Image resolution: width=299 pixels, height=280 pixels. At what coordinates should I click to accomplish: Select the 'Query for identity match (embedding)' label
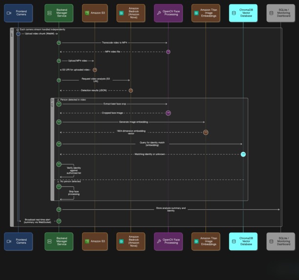pyautogui.click(x=152, y=144)
